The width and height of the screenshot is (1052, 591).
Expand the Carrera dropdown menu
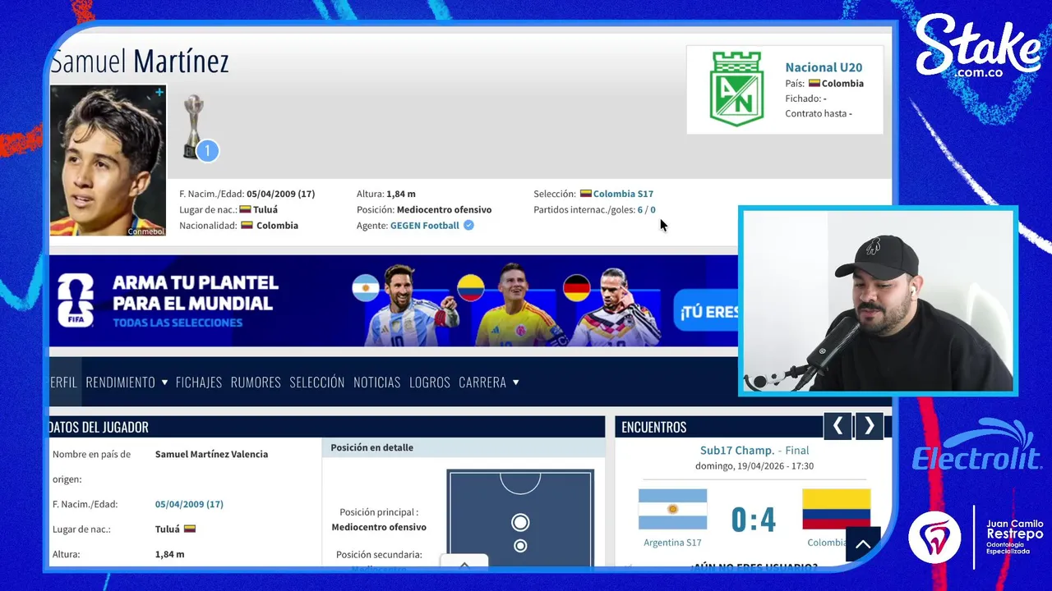489,382
